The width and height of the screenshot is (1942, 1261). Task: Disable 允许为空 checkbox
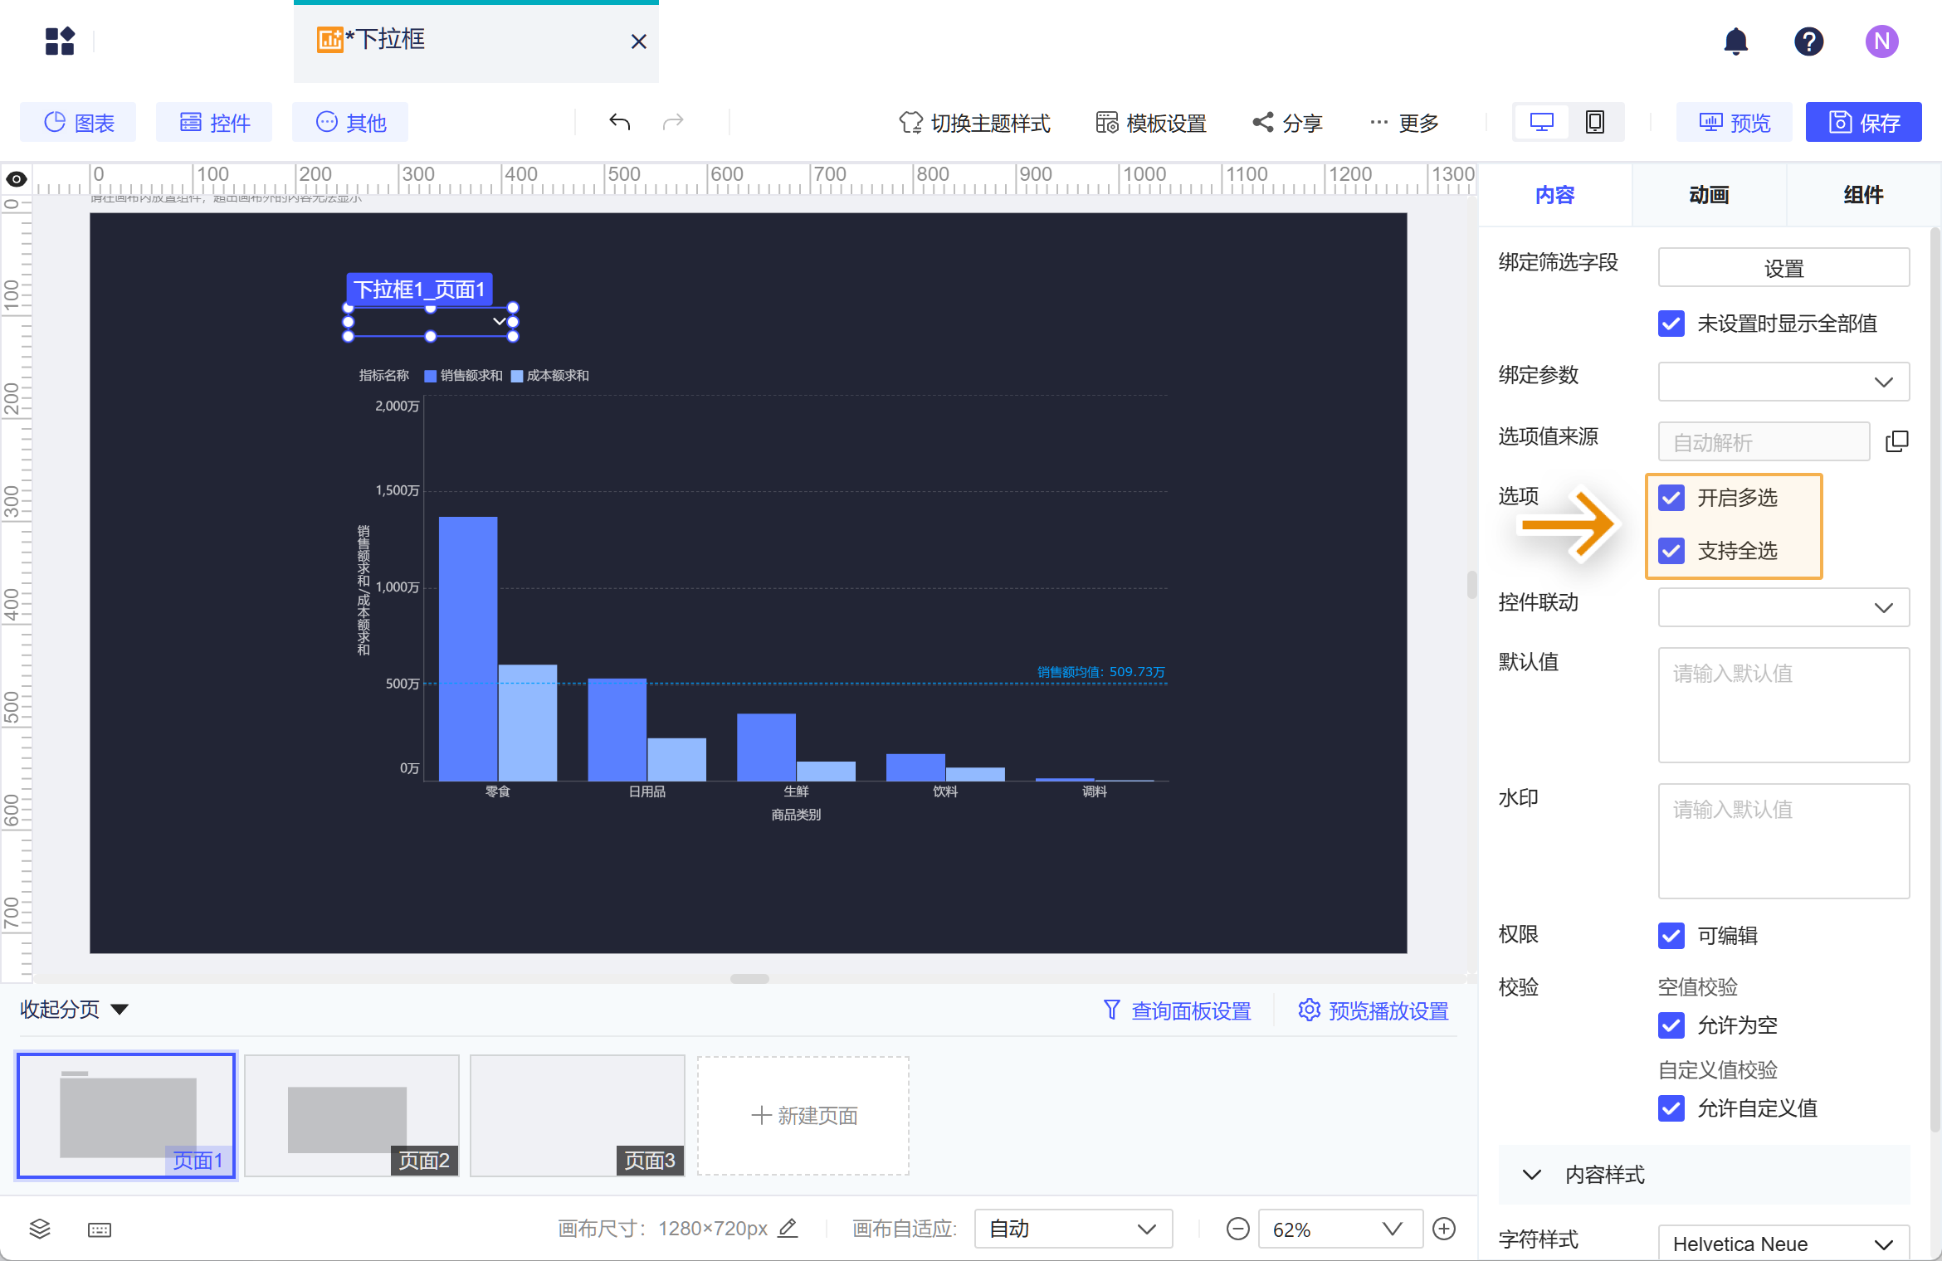click(x=1671, y=1025)
